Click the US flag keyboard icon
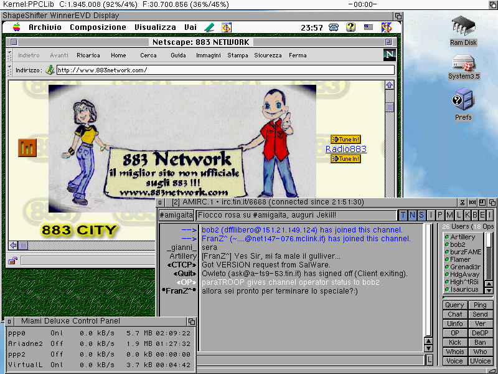The width and height of the screenshot is (498, 374). [369, 27]
